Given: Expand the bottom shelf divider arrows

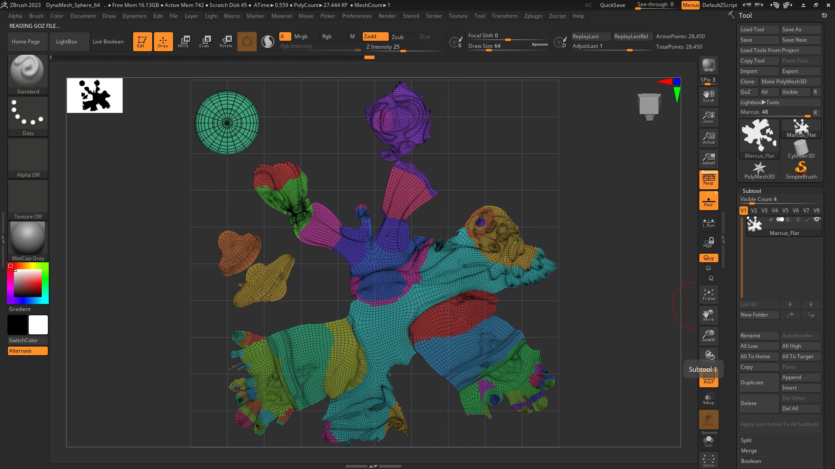Looking at the screenshot, I should click(373, 466).
